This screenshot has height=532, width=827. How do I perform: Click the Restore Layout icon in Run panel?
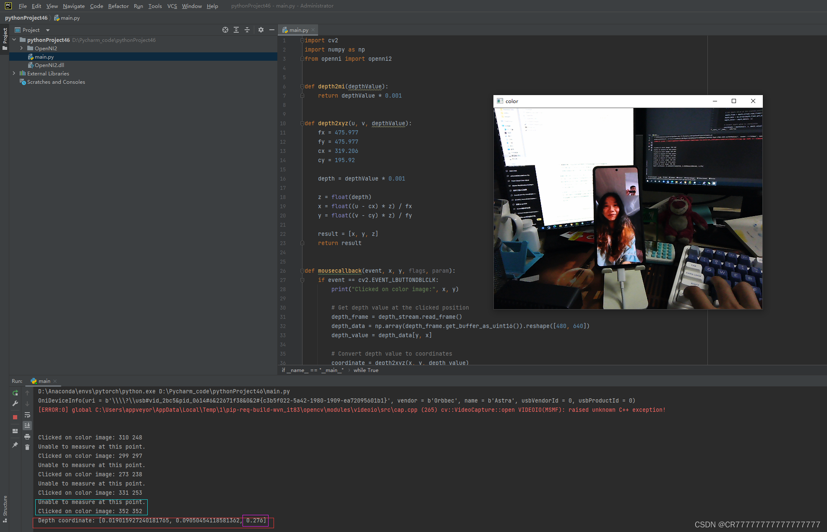15,431
